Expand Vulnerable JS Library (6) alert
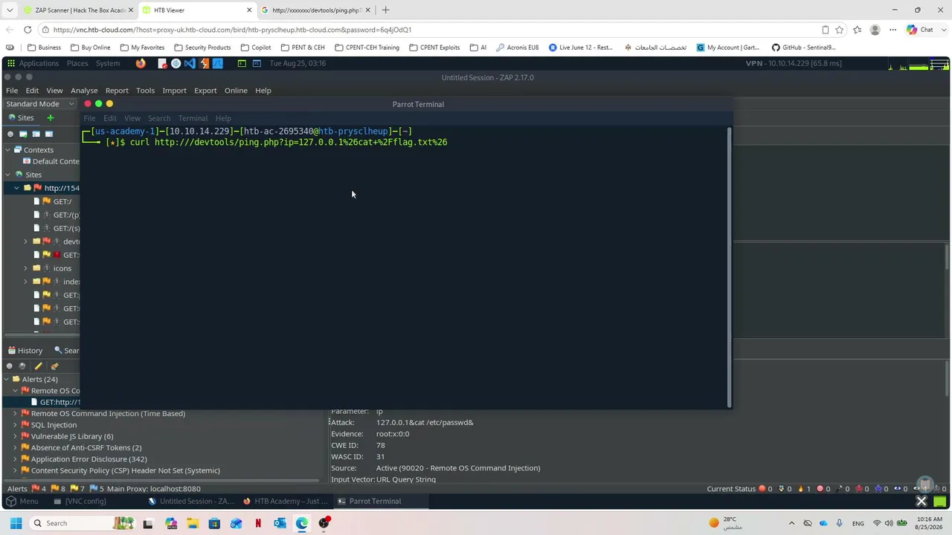Viewport: 952px width, 535px height. click(x=15, y=436)
